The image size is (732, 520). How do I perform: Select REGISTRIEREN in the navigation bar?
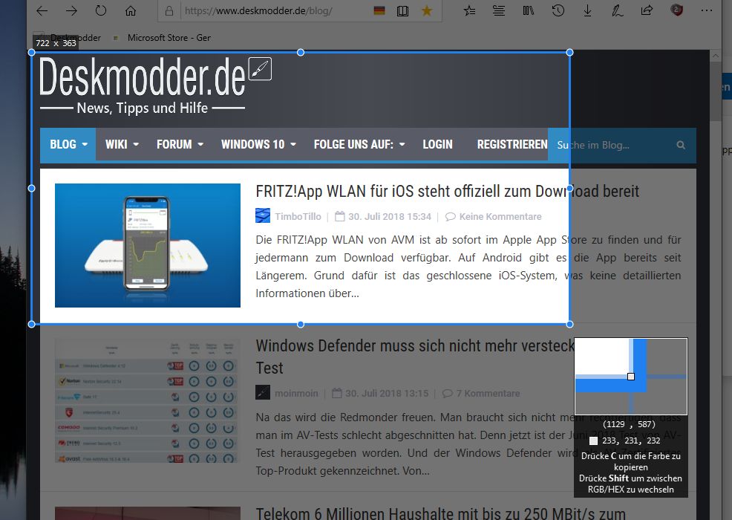point(512,144)
